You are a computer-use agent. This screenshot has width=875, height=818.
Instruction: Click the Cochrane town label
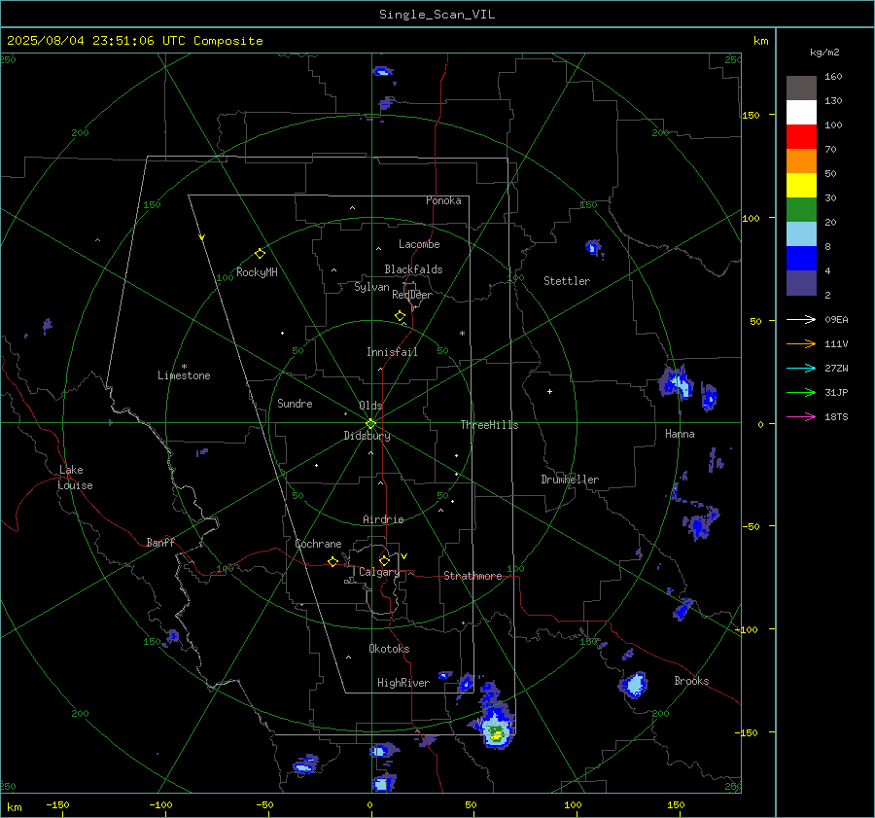[x=318, y=544]
